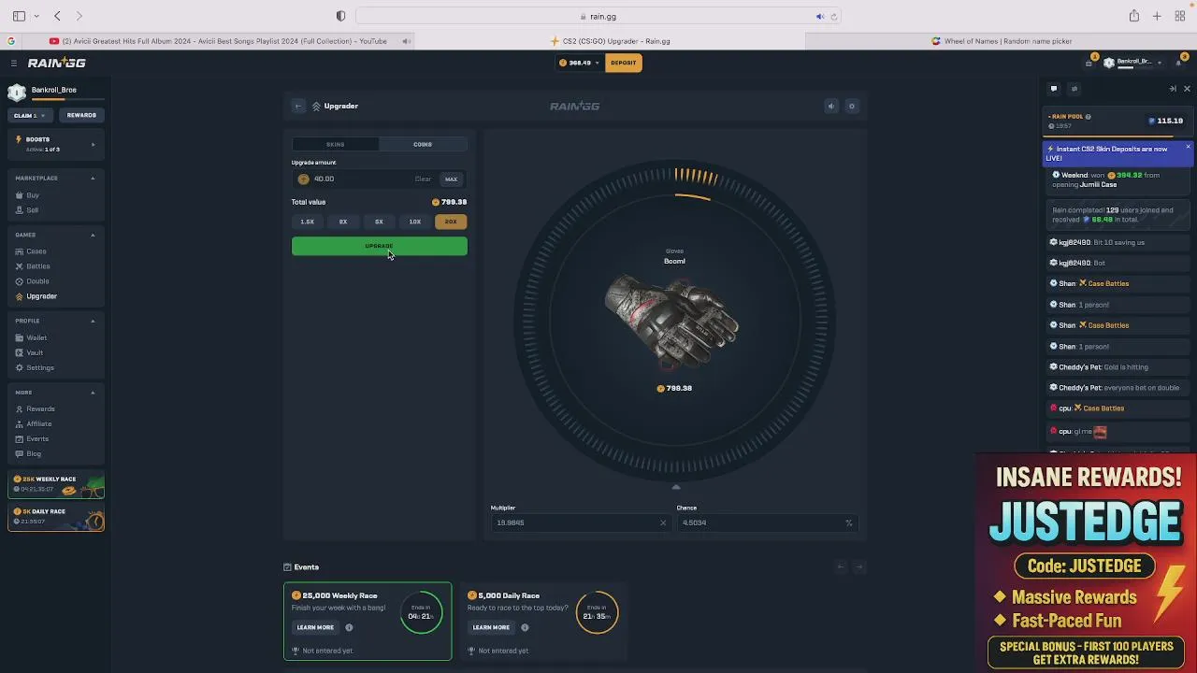
Task: Select the 1.5X multiplier option
Action: 308,222
